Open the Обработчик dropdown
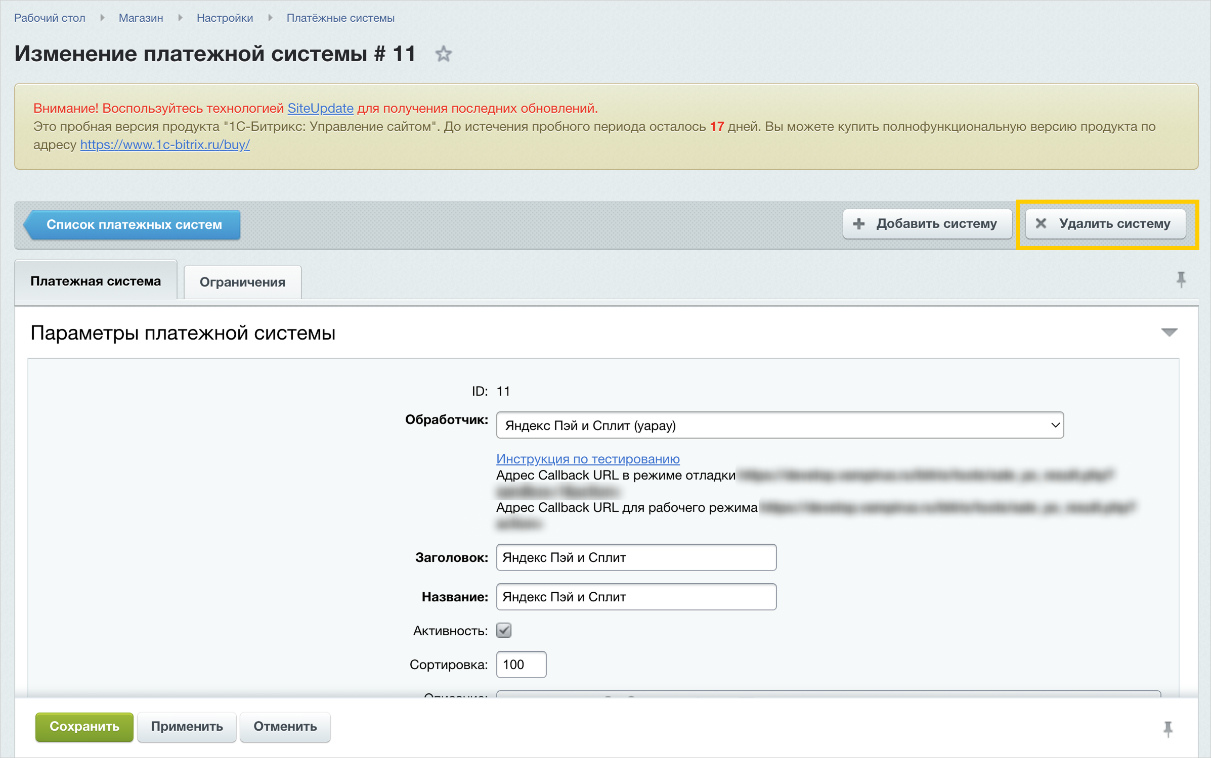 (780, 425)
